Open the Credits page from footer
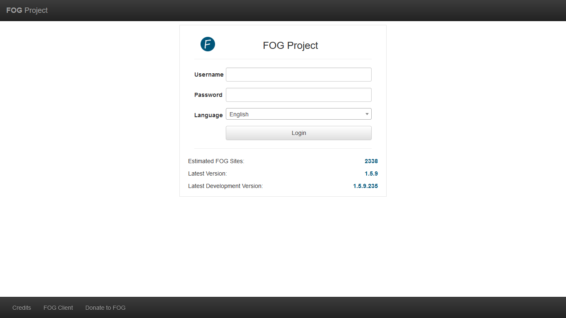 22,308
